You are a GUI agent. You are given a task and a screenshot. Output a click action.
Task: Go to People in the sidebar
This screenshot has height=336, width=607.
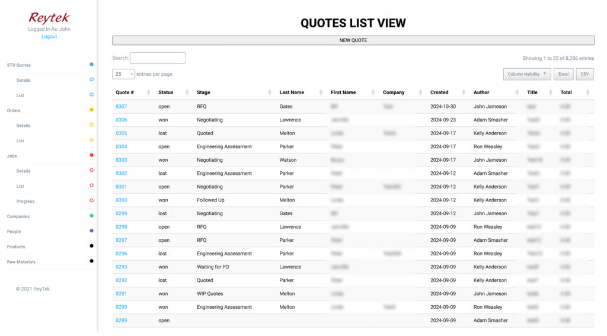pos(14,232)
